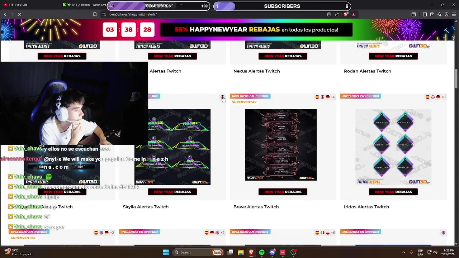Click the 55% HAPPYNEWYEAR REBAJAS banner text

point(256,30)
